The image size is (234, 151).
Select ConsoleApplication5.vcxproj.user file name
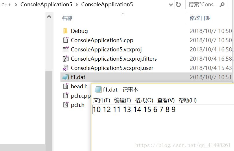112,68
